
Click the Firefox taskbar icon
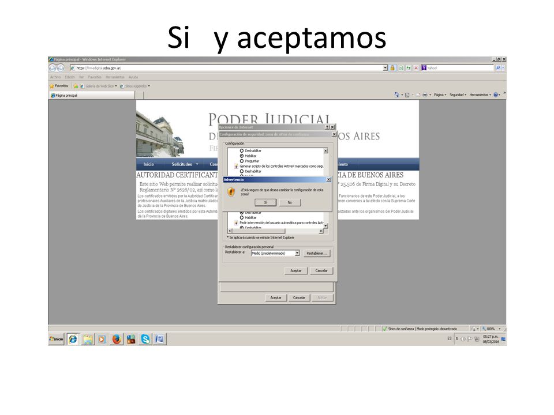(117, 339)
